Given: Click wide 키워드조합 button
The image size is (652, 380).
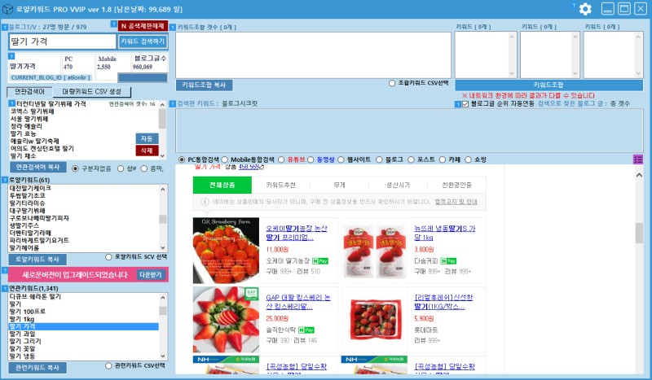Looking at the screenshot, I should pos(548,85).
